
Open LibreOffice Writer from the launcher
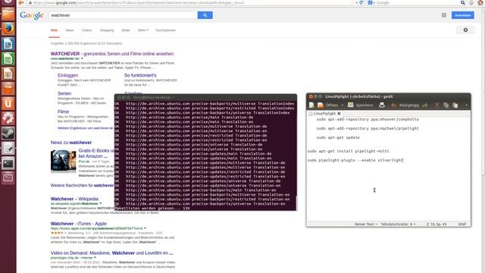pos(8,44)
